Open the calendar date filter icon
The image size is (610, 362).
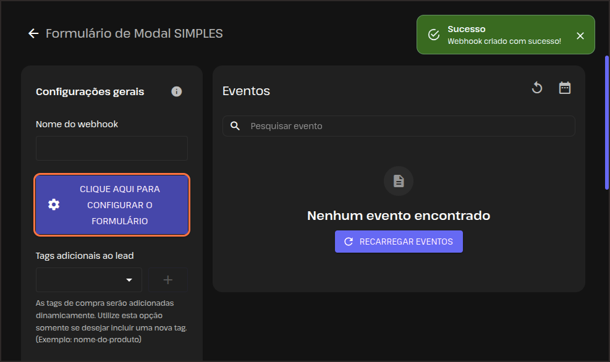pos(565,88)
